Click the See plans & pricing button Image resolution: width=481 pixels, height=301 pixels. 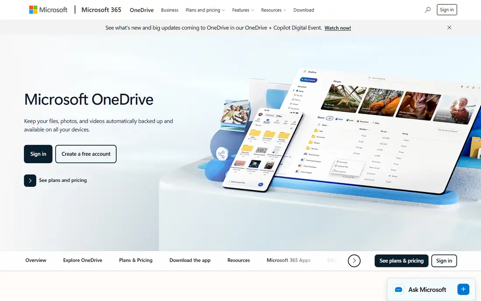coord(401,261)
